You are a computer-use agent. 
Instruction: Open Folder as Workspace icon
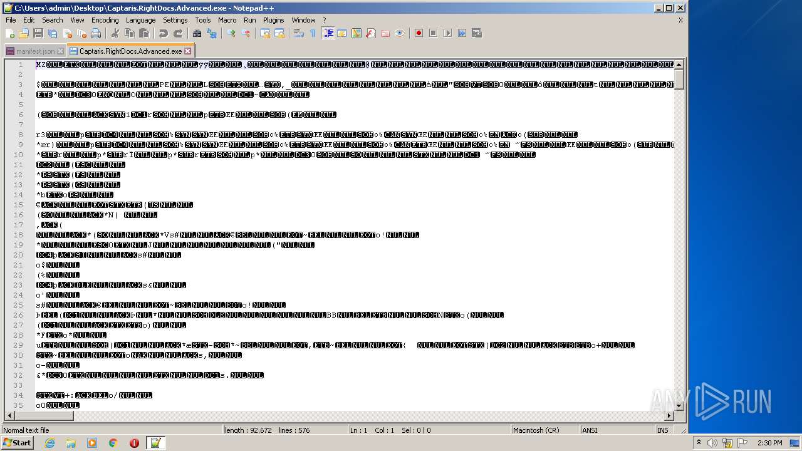[385, 33]
